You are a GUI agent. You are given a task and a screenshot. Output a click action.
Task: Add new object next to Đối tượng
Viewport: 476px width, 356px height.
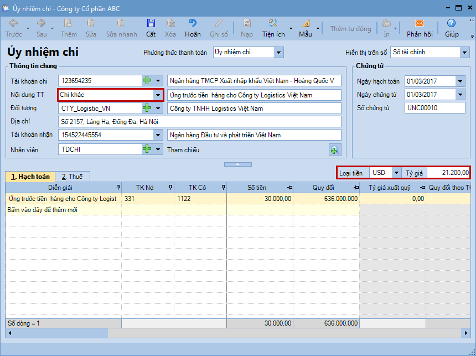coord(147,108)
